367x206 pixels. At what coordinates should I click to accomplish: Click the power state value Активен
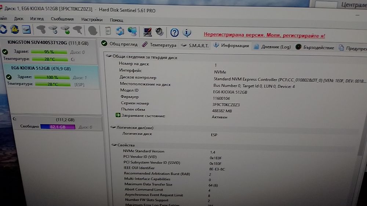tap(219, 117)
